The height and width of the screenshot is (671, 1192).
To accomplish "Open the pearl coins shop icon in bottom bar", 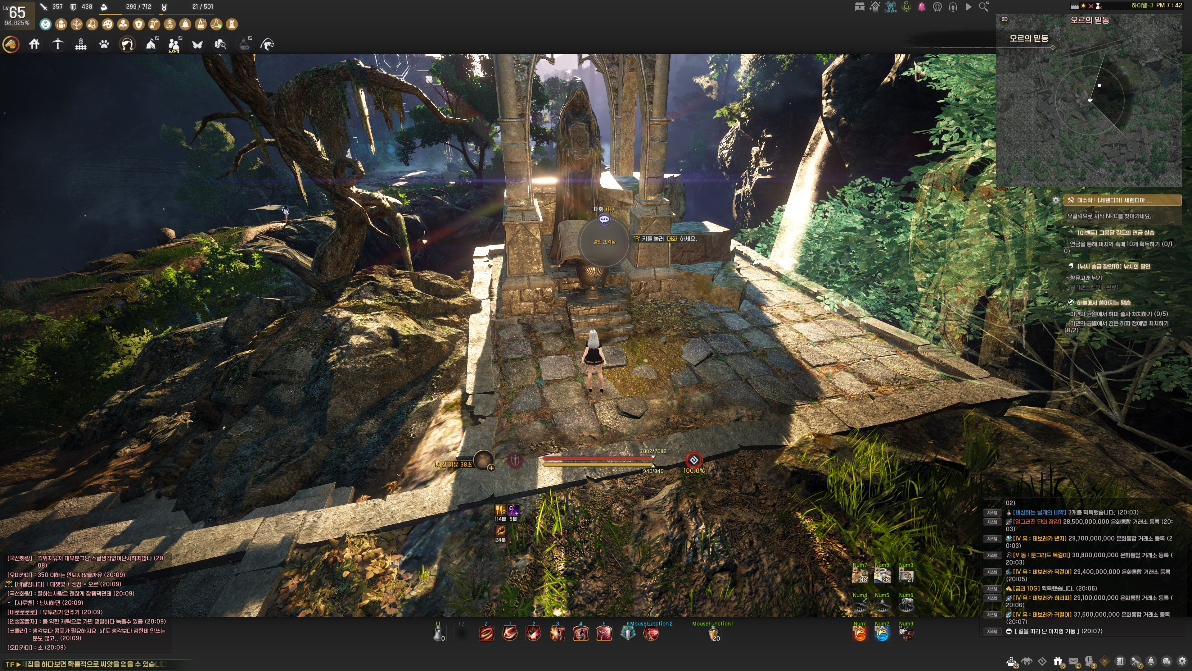I will 1167,661.
